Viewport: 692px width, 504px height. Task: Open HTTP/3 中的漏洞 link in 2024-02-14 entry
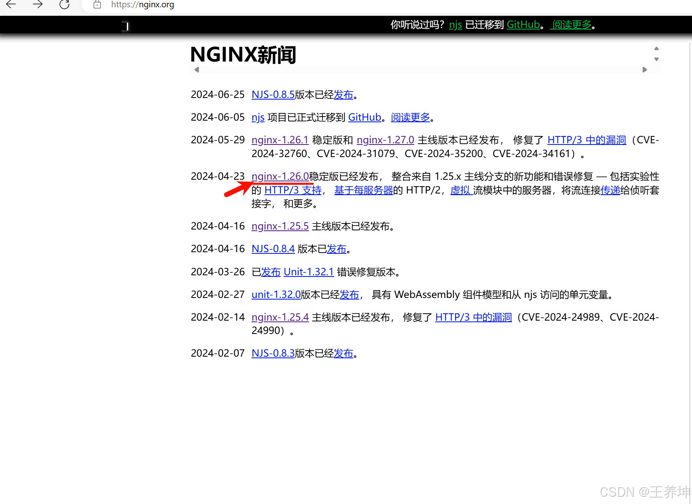[474, 317]
